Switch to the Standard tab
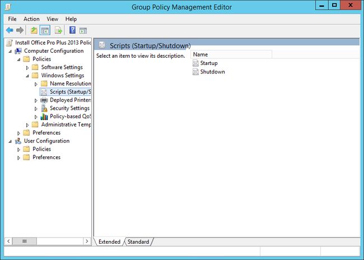364x260 pixels. [x=138, y=242]
